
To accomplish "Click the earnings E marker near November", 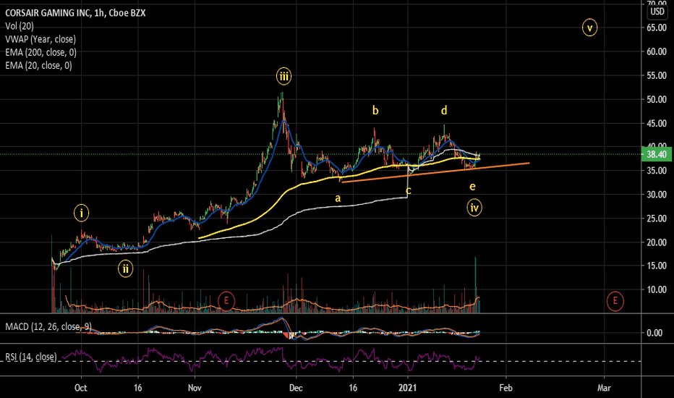I will (x=226, y=301).
